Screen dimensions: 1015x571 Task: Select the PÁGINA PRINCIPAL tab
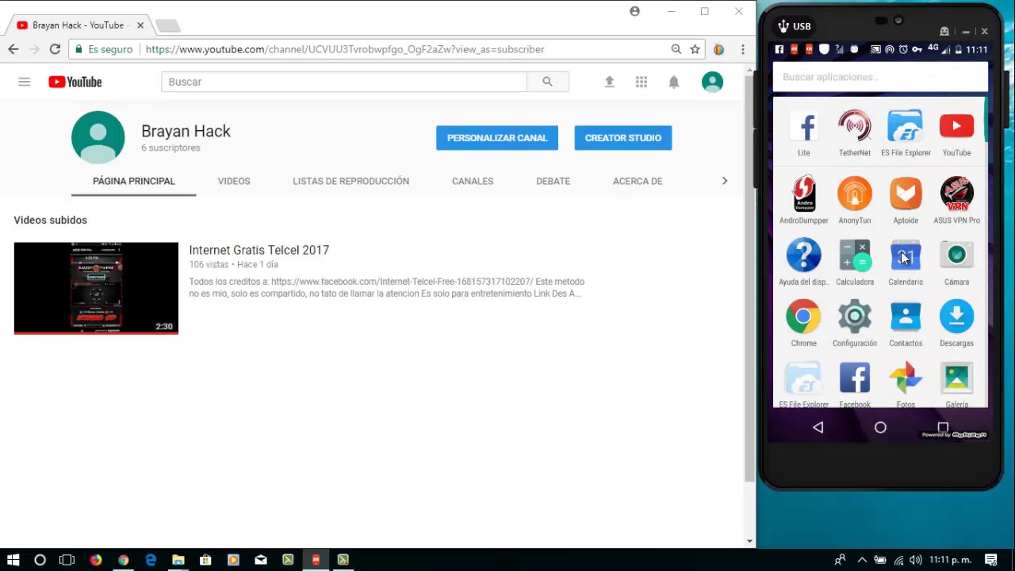[x=133, y=181]
